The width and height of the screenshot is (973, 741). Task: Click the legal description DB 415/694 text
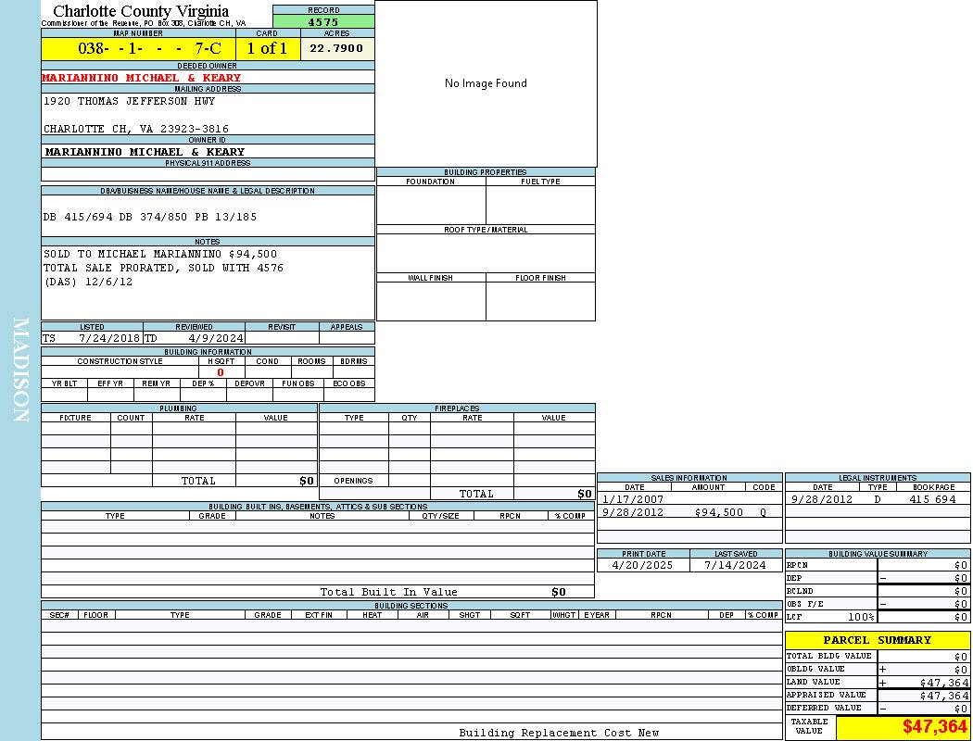point(149,217)
